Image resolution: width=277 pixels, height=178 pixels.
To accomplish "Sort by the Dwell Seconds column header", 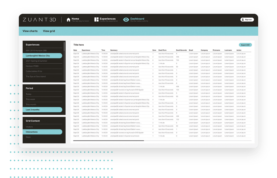I will pos(181,50).
